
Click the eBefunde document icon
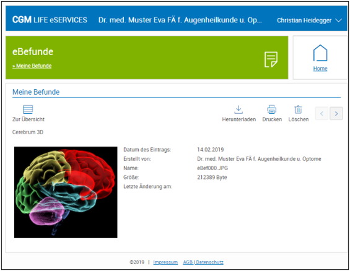coord(271,59)
